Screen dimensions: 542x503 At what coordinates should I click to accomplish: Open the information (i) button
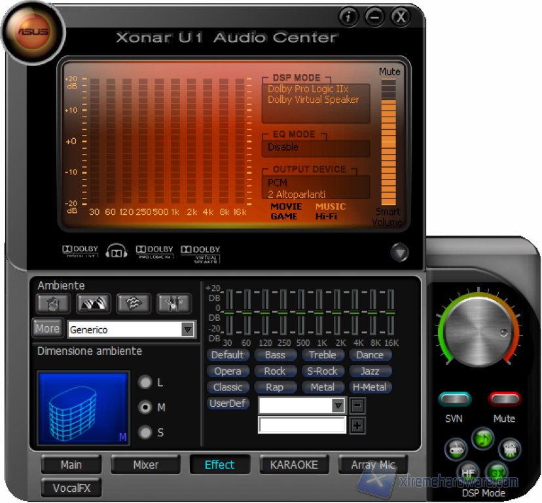[x=349, y=18]
